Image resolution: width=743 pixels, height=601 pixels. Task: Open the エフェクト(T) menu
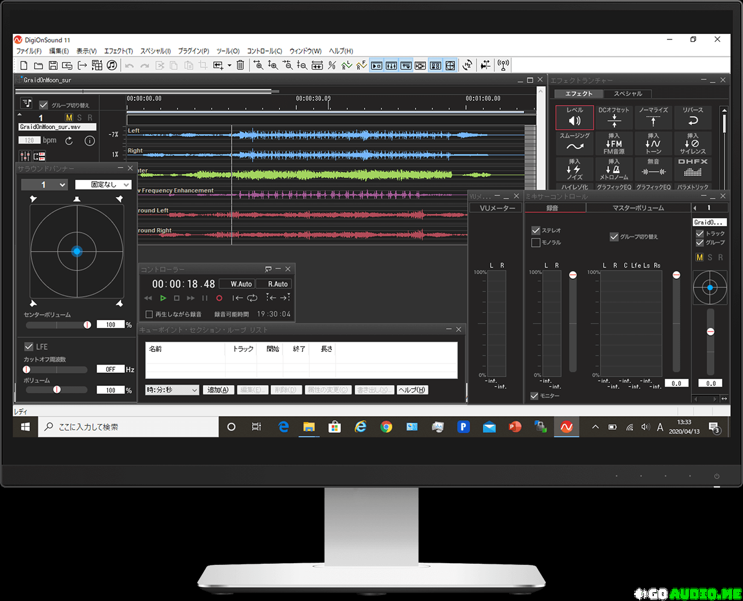[x=118, y=51]
